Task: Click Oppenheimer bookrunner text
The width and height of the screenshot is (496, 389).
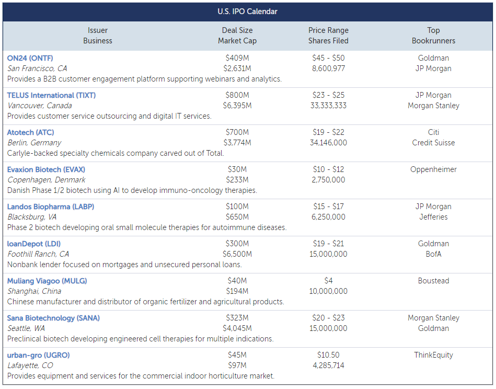Action: coord(433,169)
